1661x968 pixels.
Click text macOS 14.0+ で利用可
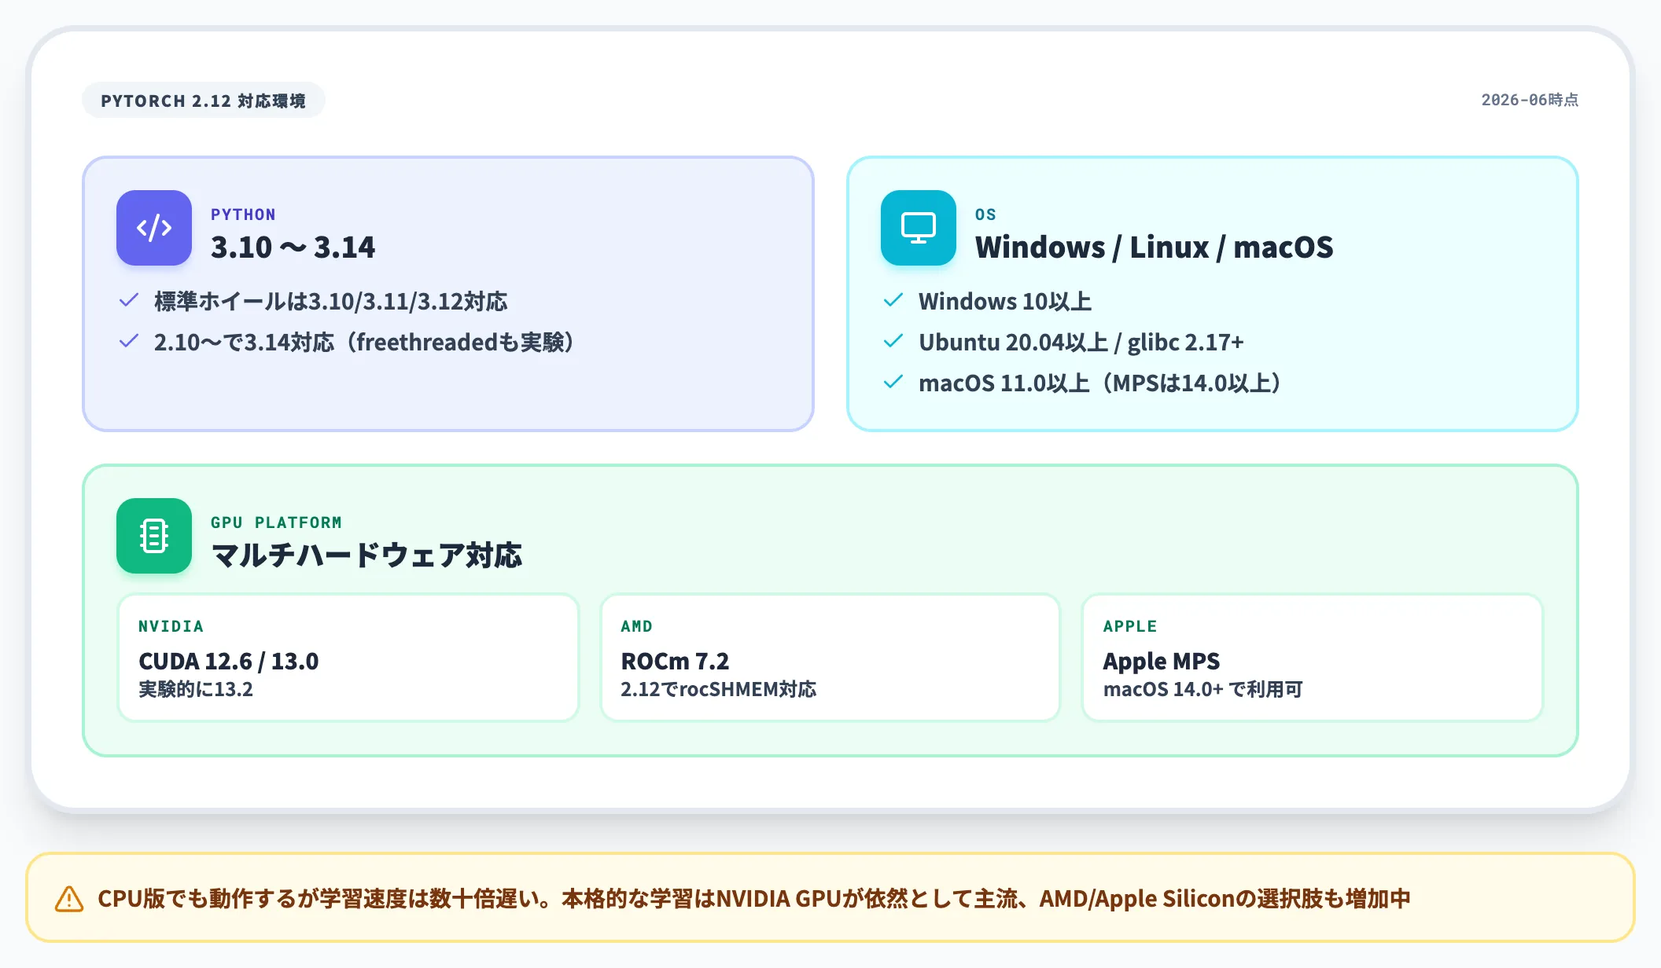coord(1202,689)
